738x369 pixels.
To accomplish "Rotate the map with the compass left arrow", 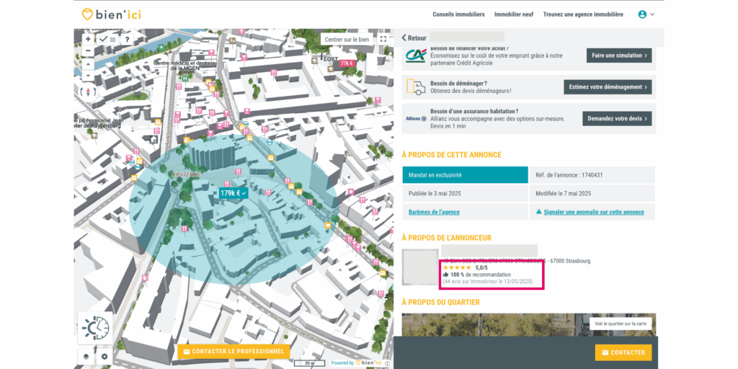I will coord(83,92).
